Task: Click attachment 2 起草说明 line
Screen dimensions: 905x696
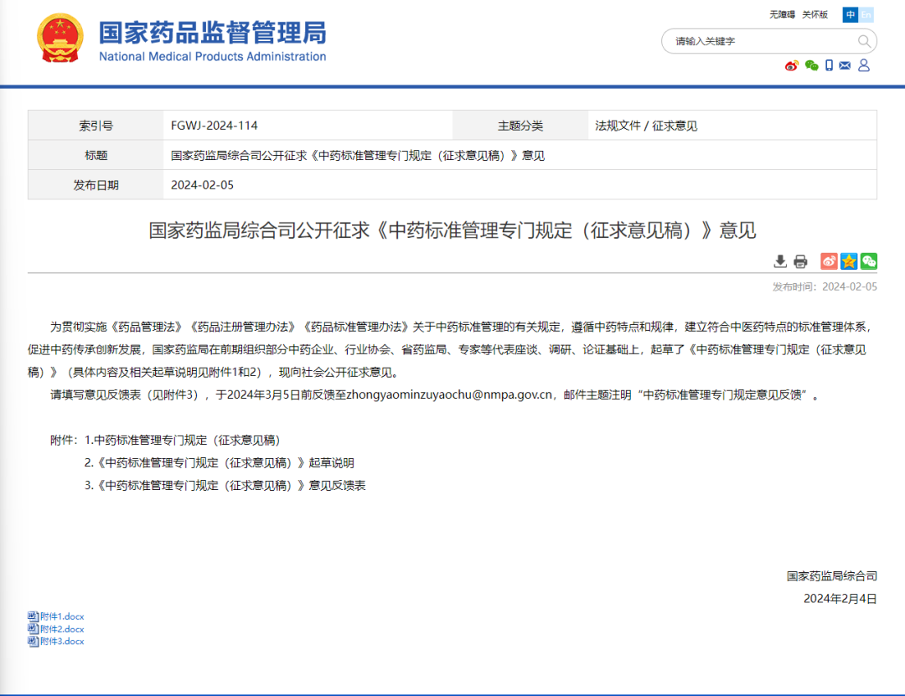Action: coord(220,463)
